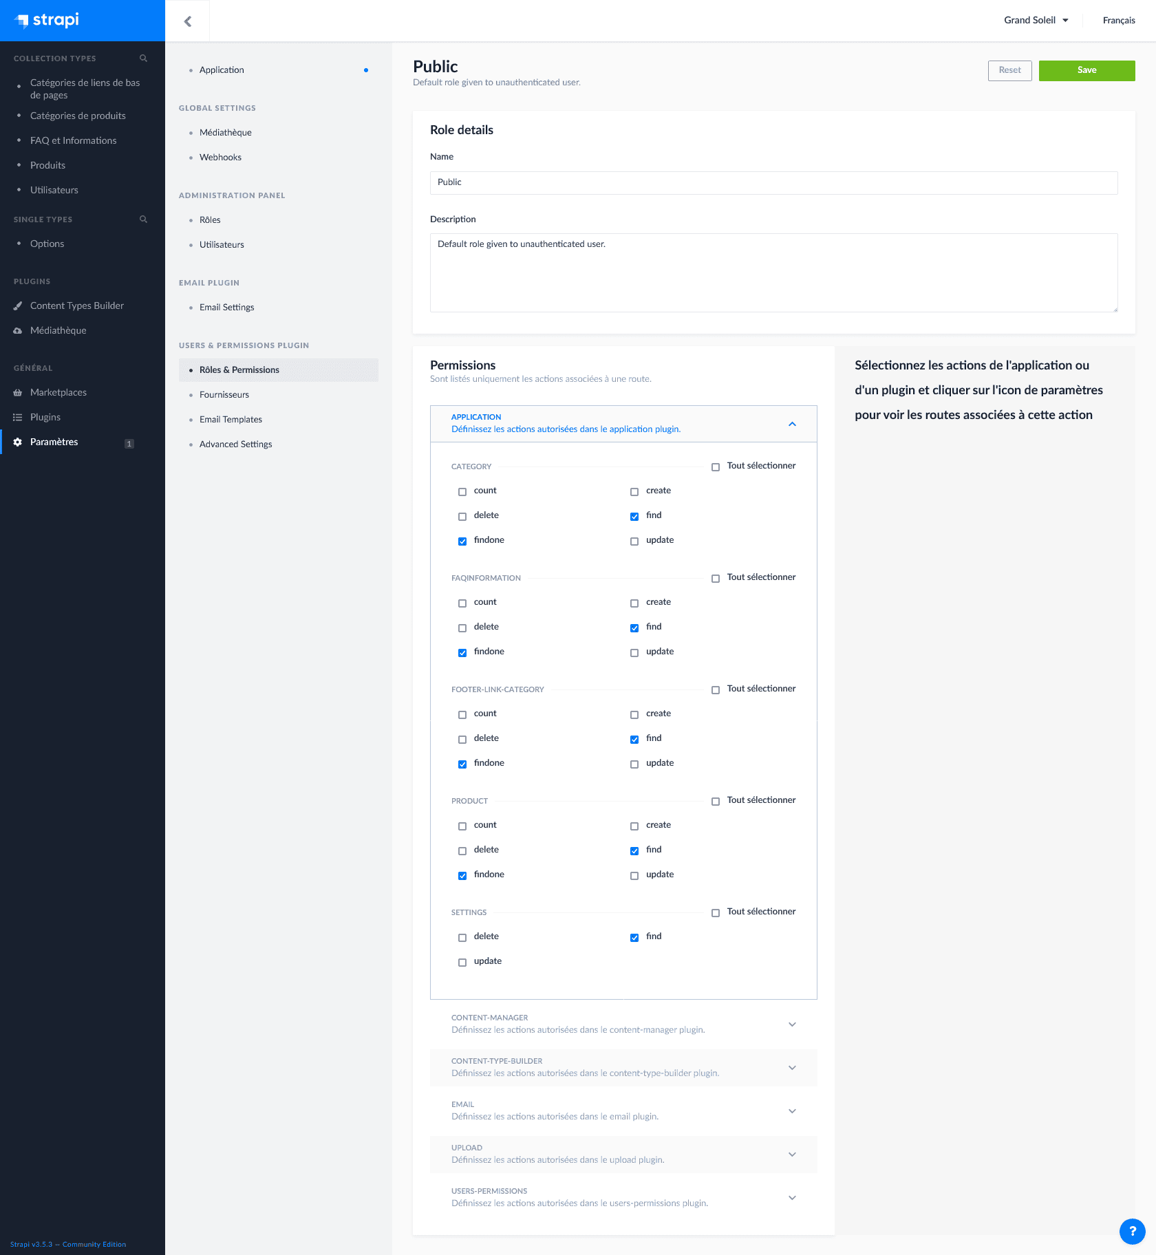Uncheck the Product findone checkbox
The height and width of the screenshot is (1255, 1156).
pos(462,875)
